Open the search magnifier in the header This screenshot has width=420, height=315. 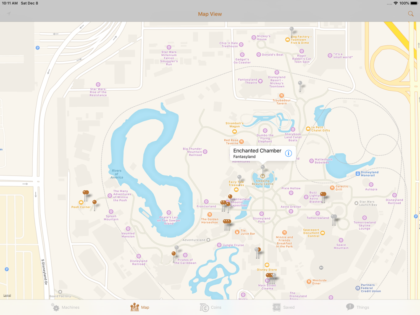[410, 14]
